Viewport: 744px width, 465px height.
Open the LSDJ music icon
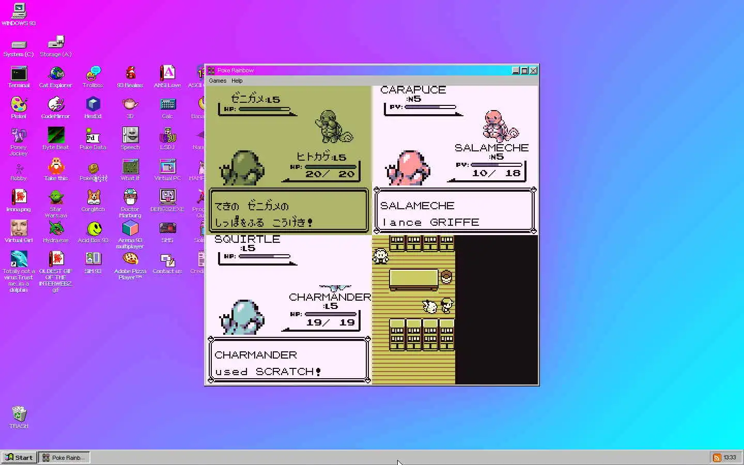point(167,139)
